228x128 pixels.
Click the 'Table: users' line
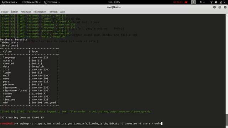click(9, 43)
